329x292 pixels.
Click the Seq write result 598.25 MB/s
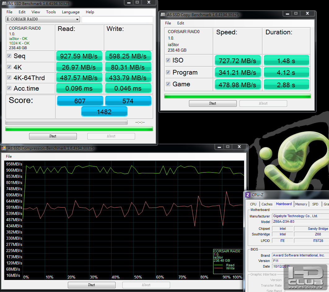coord(128,56)
